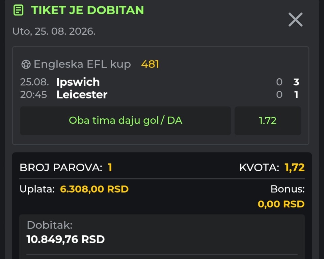
Task: Tap the KVOTA total value 1,72
Action: point(295,168)
